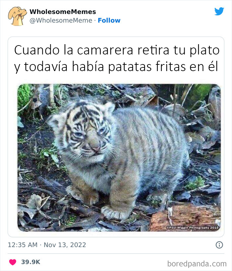Screen dimensions: 232x271
Task: Open the WholesomeMemes display name
Action: click(x=63, y=12)
